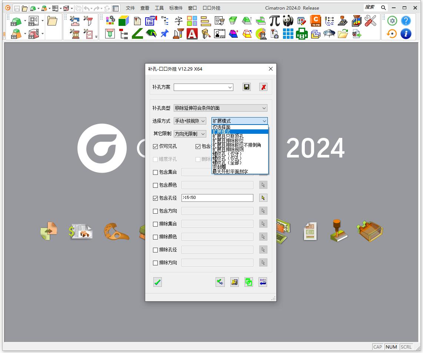Click the panda icon in toolbar
The image size is (423, 353).
(x=288, y=21)
